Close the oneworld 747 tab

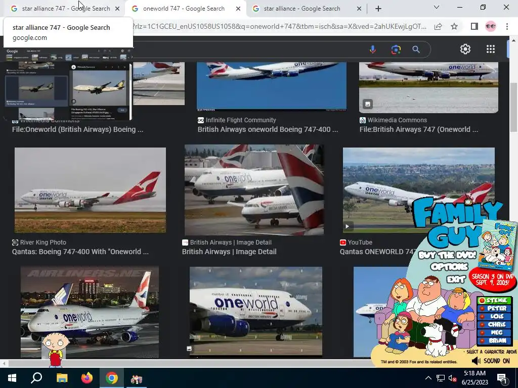[238, 9]
